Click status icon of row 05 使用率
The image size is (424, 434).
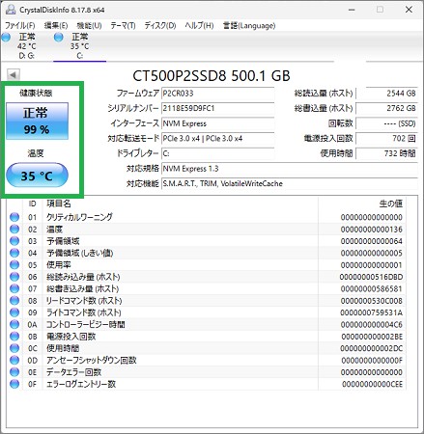pyautogui.click(x=14, y=265)
